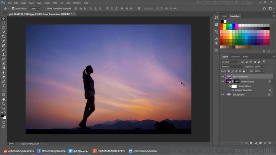Select the History Brush tool
The height and width of the screenshot is (155, 276).
(x=3, y=59)
